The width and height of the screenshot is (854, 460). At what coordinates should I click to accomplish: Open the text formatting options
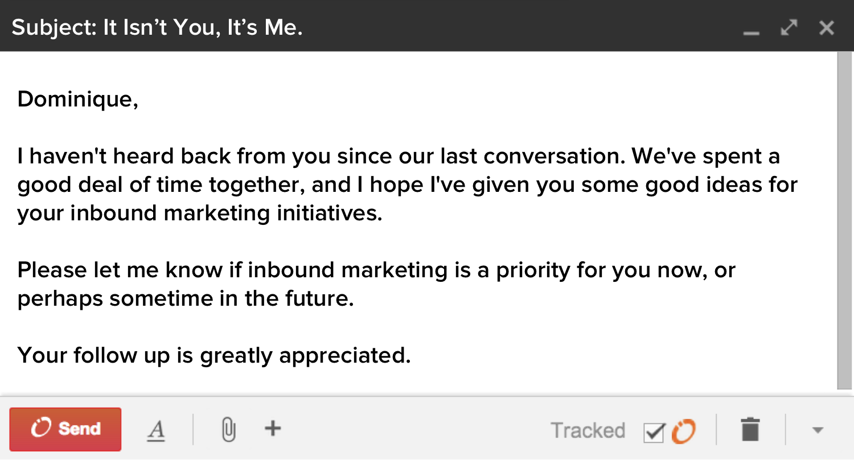tap(156, 430)
